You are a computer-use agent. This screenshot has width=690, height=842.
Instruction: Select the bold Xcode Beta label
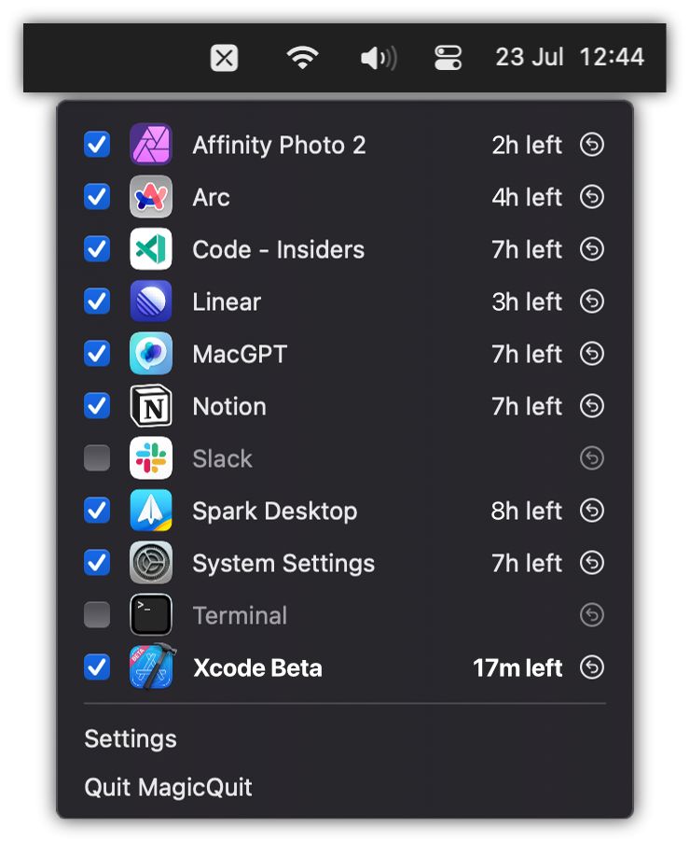[x=257, y=668]
